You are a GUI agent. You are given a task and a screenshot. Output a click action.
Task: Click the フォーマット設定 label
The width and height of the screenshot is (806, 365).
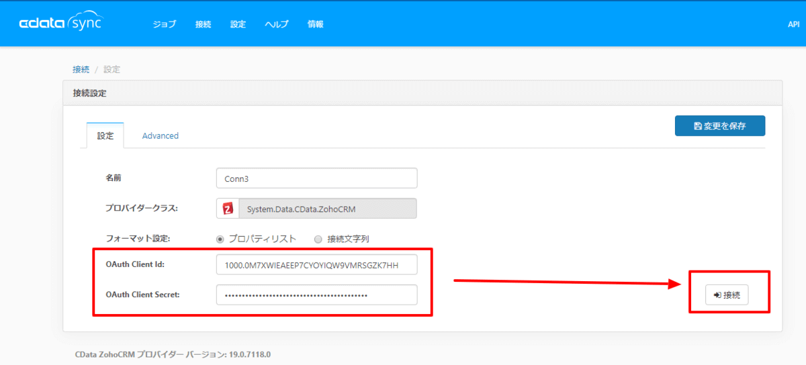[x=138, y=238]
